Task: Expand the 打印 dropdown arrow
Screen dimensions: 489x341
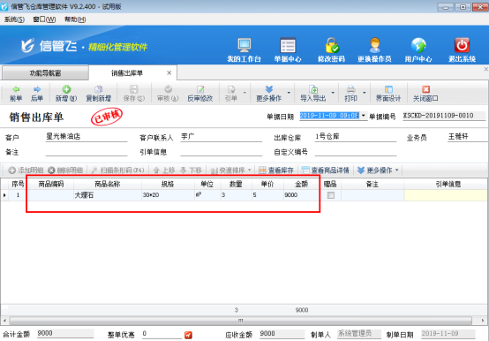Action: pyautogui.click(x=365, y=93)
